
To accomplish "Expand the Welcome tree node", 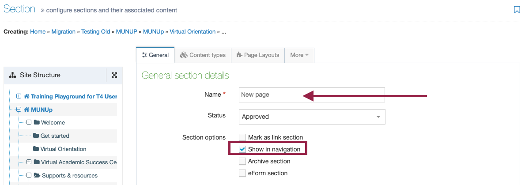I will pyautogui.click(x=29, y=122).
